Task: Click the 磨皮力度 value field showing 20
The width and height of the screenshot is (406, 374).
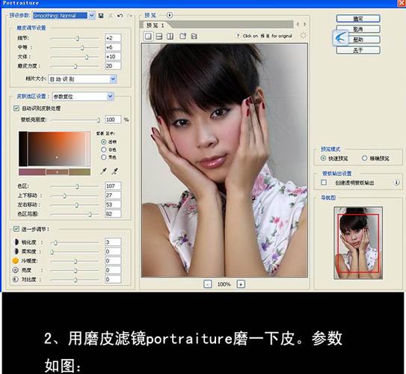Action: click(x=113, y=66)
